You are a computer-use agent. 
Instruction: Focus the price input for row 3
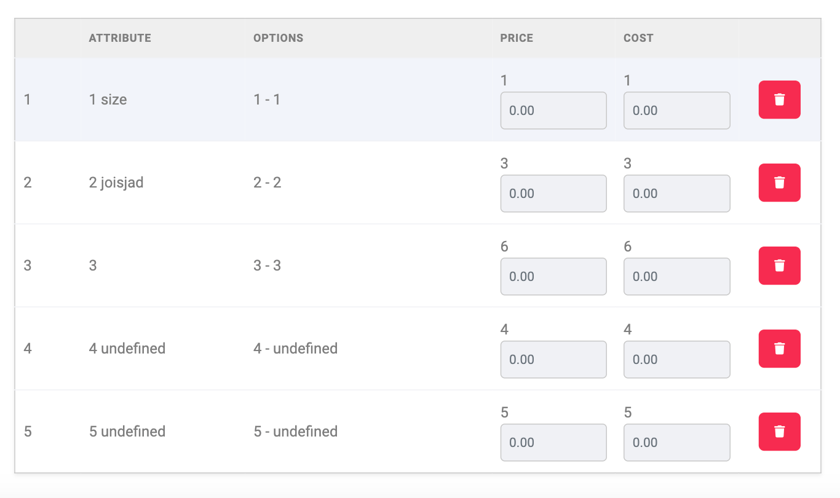coord(553,277)
